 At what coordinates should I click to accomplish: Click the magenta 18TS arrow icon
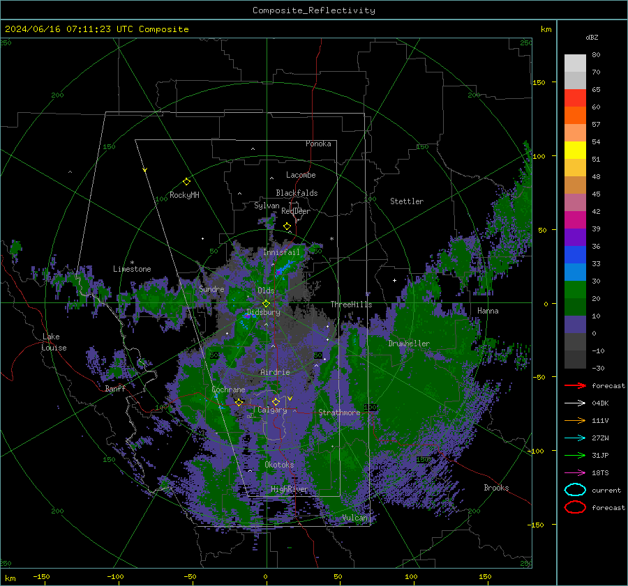click(575, 473)
